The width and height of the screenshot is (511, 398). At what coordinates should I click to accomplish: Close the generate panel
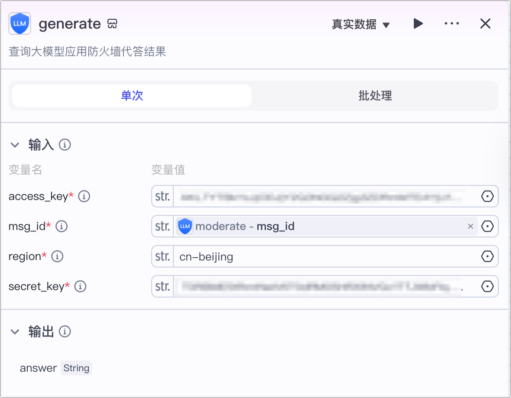click(485, 23)
